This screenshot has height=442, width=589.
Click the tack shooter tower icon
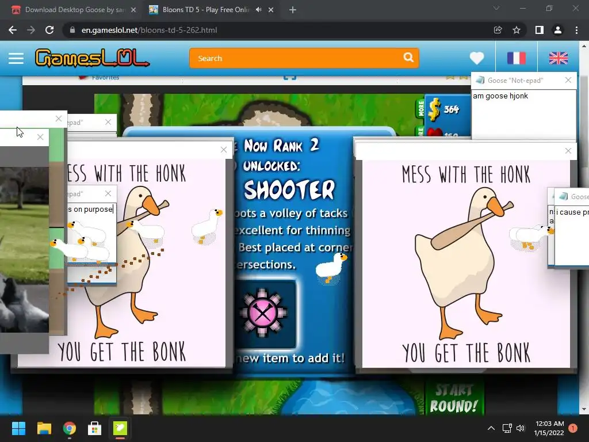pyautogui.click(x=263, y=313)
